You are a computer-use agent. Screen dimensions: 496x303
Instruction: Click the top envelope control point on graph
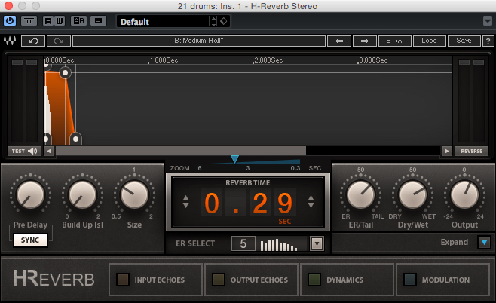click(x=65, y=73)
